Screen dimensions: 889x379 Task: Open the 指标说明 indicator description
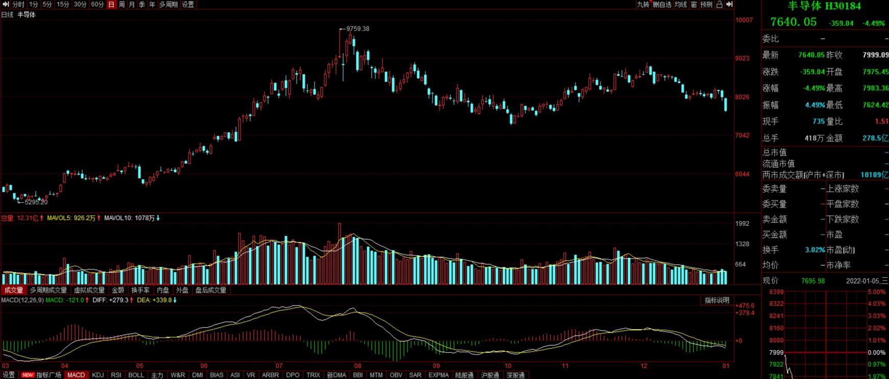717,300
